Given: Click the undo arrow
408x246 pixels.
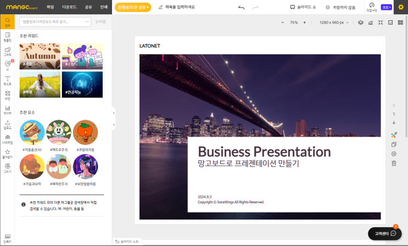Looking at the screenshot, I should pyautogui.click(x=241, y=7).
